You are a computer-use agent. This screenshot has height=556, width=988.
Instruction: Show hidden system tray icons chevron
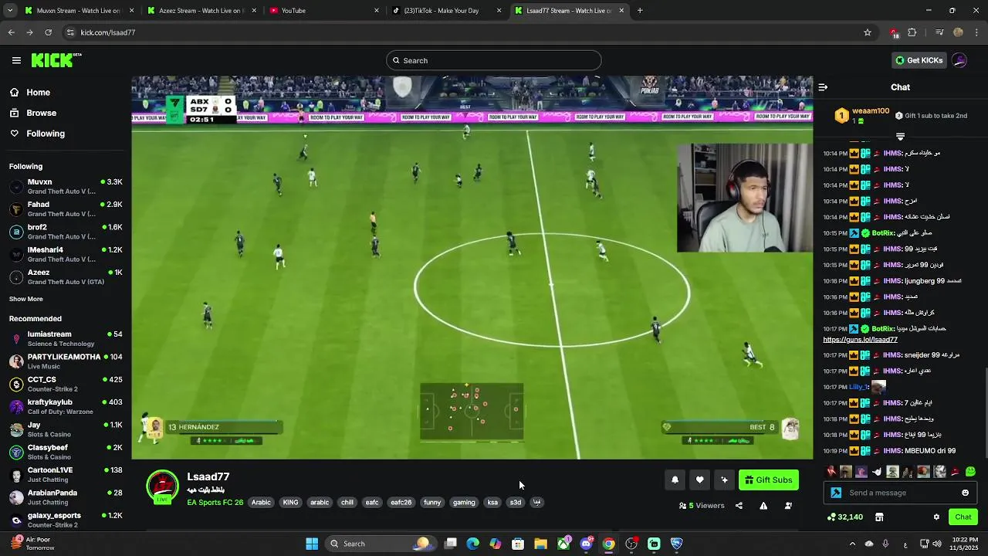pyautogui.click(x=851, y=544)
